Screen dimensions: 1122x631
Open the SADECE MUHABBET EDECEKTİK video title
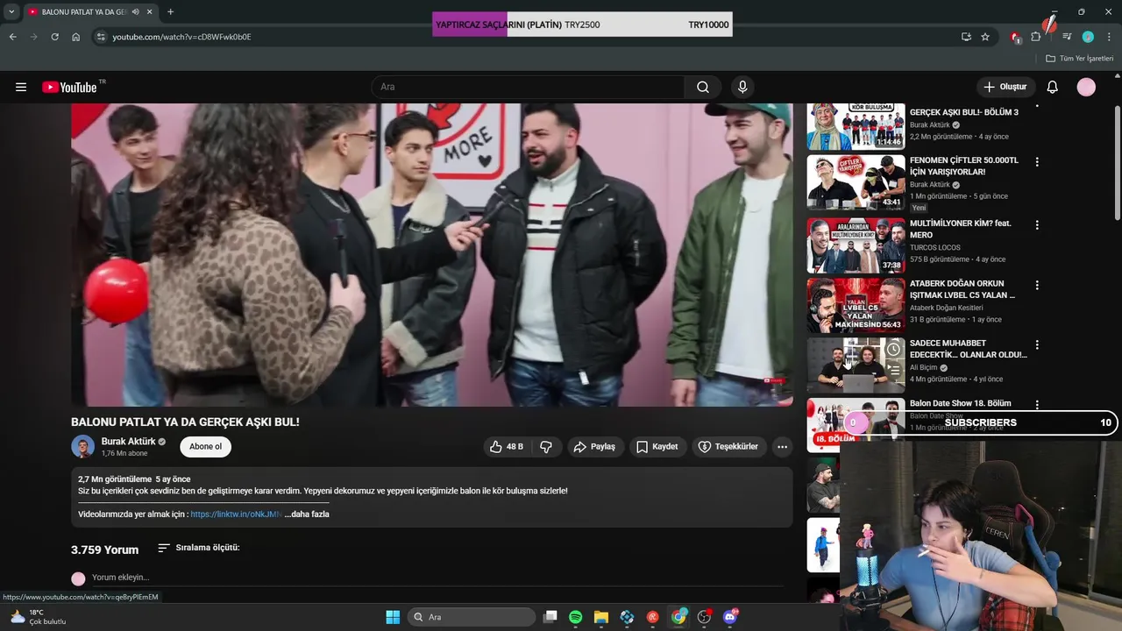pyautogui.click(x=968, y=349)
